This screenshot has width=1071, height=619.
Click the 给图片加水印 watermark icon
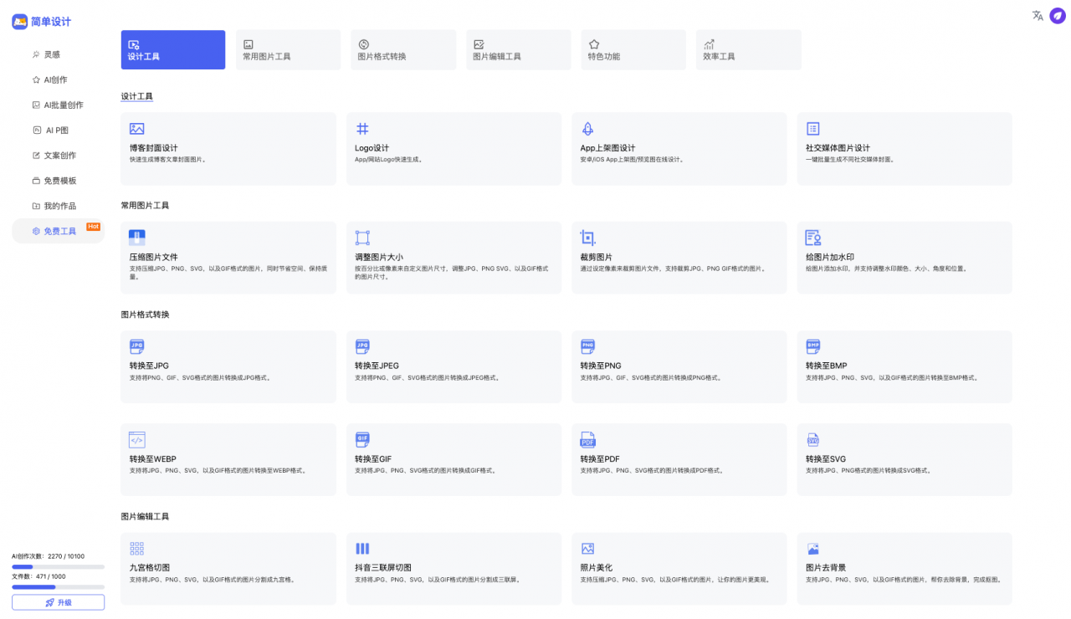(812, 238)
